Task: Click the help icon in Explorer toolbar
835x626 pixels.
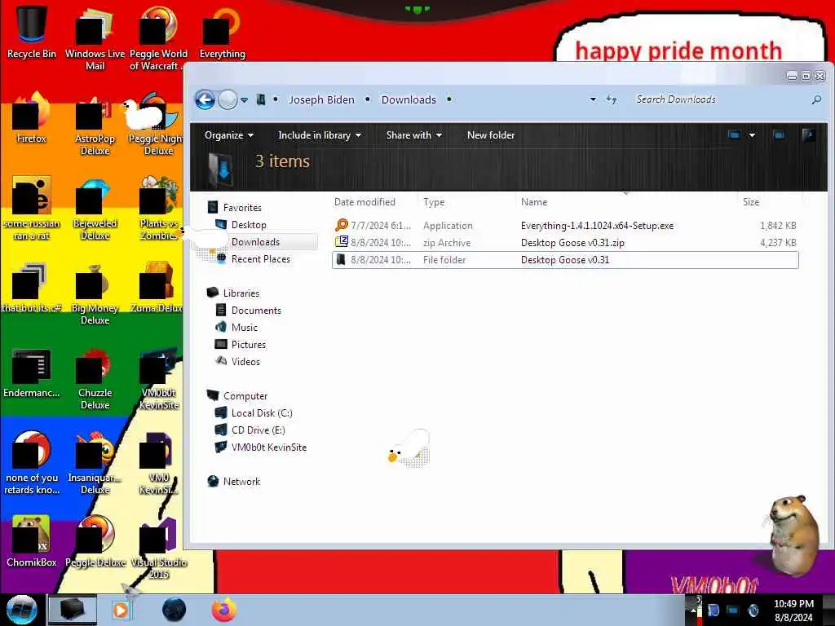Action: pyautogui.click(x=808, y=135)
